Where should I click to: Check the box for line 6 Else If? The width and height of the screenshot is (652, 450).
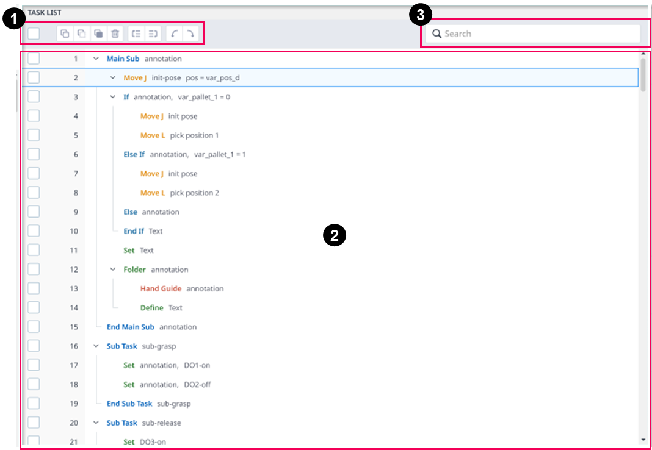click(x=33, y=154)
